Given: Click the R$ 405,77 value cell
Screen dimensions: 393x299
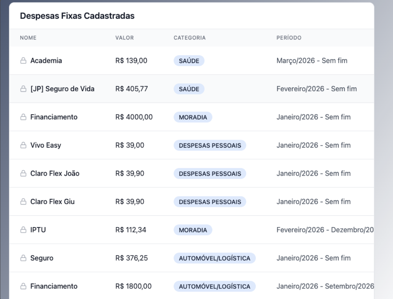Looking at the screenshot, I should point(132,89).
